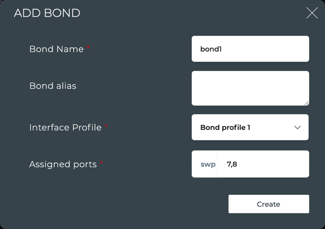The height and width of the screenshot is (229, 325).
Task: Click the Assigned ports label
Action: 63,164
